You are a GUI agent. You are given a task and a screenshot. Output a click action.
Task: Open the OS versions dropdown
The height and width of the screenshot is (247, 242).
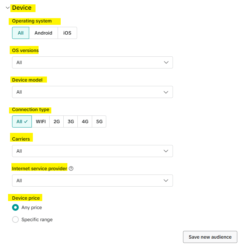tap(93, 62)
